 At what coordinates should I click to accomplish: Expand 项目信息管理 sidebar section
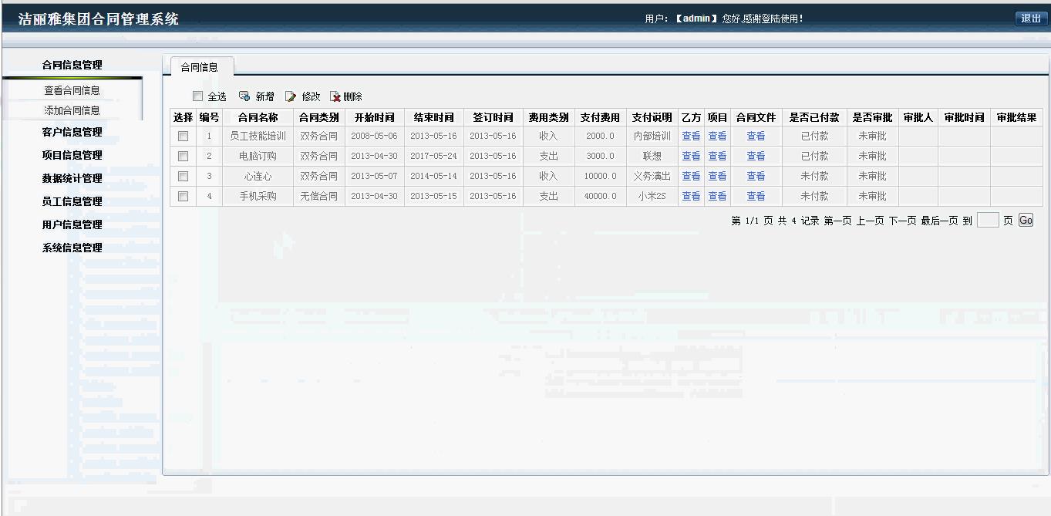72,155
